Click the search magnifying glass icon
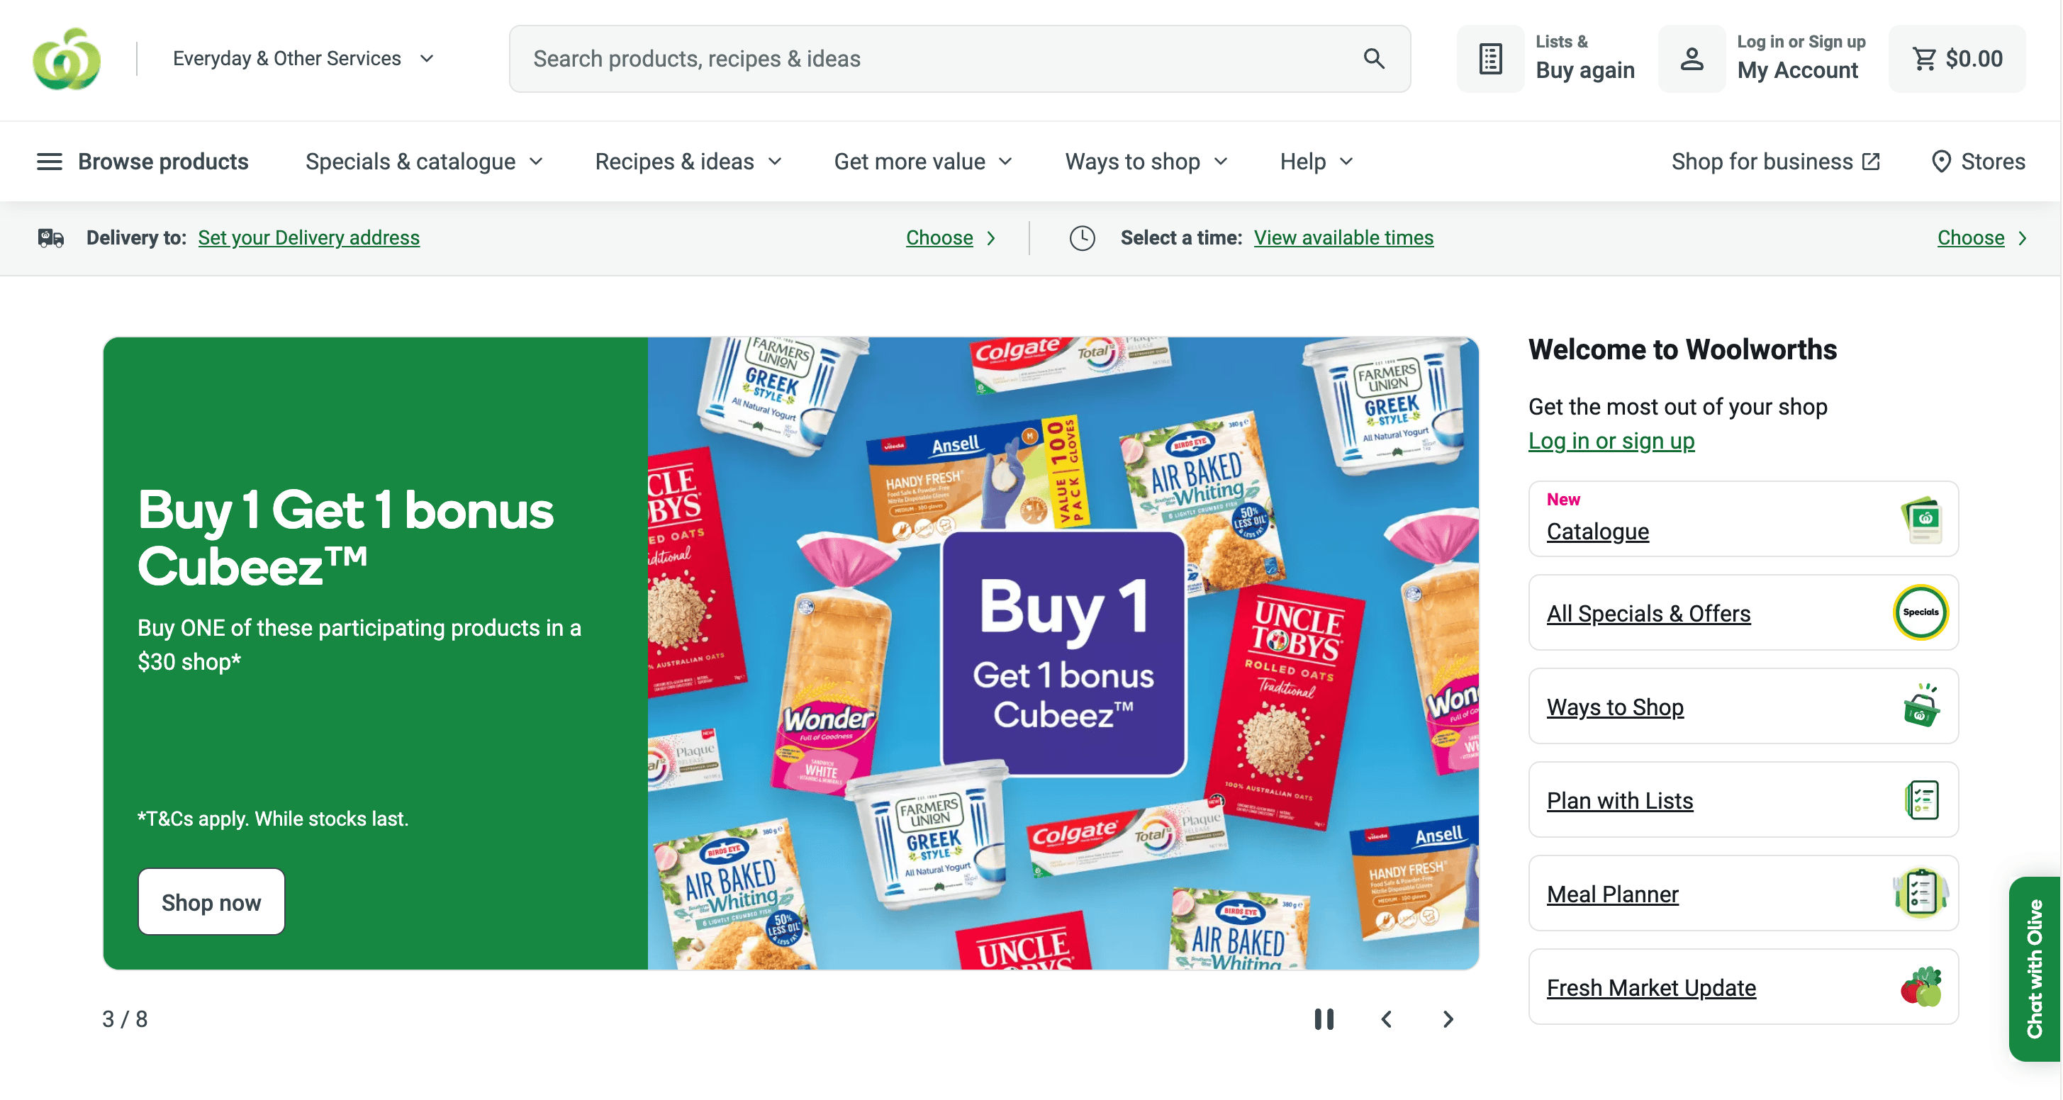The image size is (2063, 1100). click(1373, 58)
